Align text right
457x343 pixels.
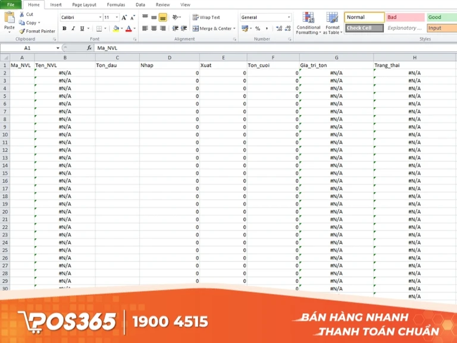[163, 29]
